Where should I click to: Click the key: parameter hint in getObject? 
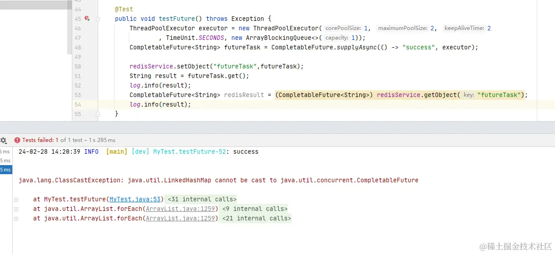pos(469,95)
